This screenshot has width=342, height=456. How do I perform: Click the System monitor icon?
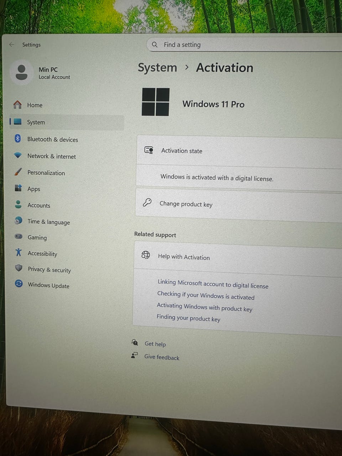(x=17, y=122)
